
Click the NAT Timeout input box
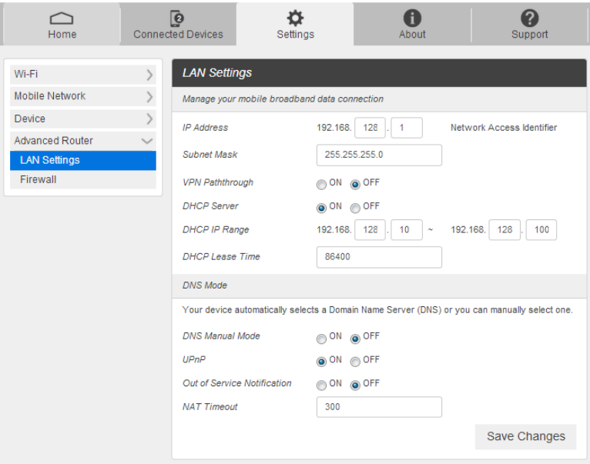[379, 407]
